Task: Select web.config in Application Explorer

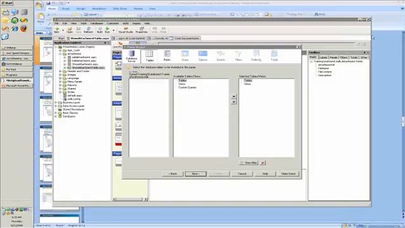Action: pos(74,99)
